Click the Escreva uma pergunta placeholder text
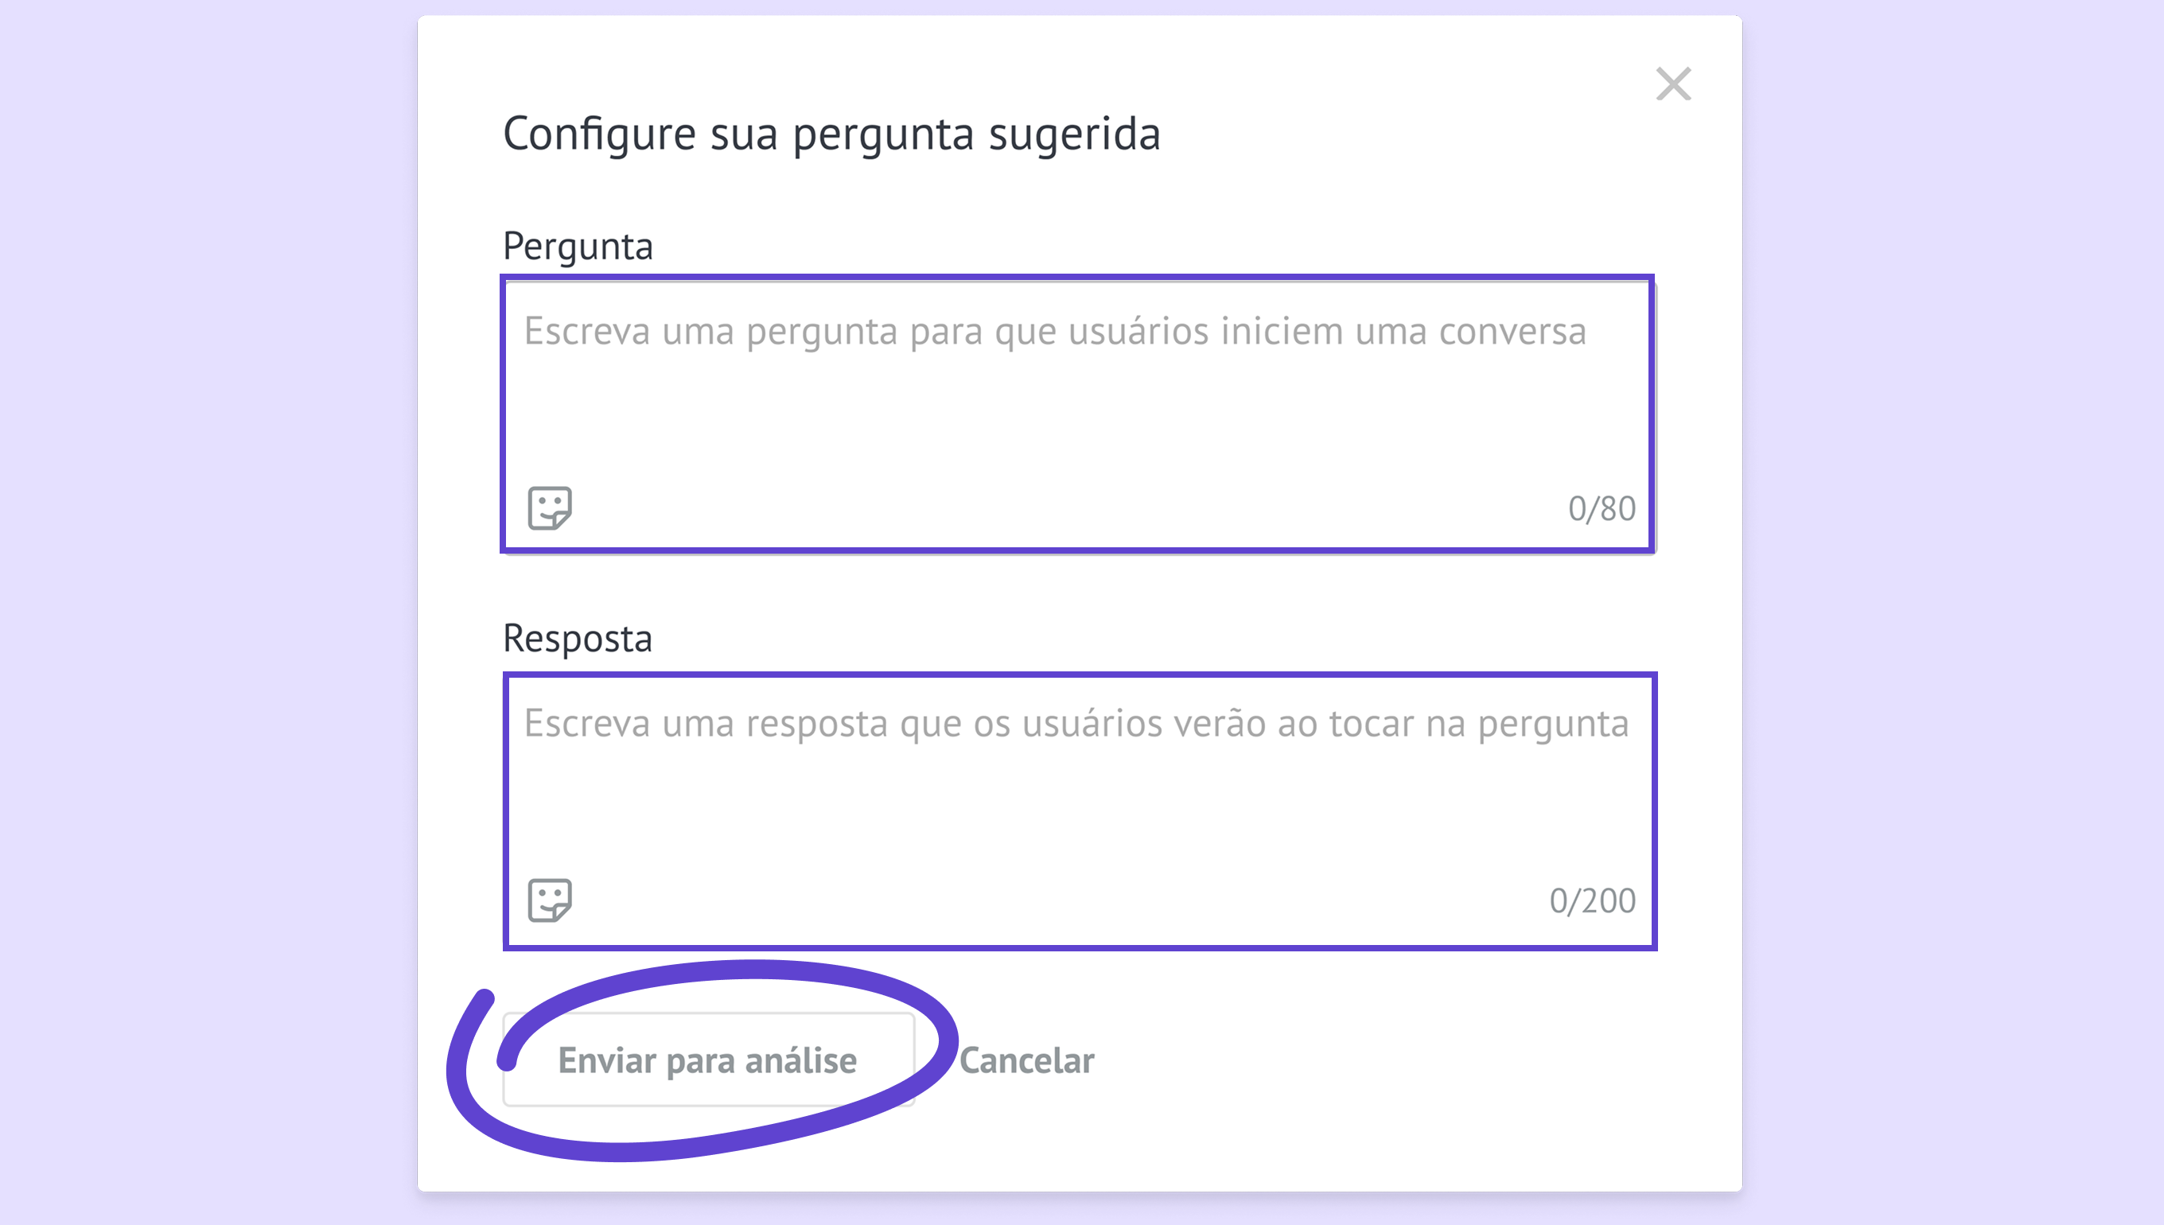 click(1055, 332)
